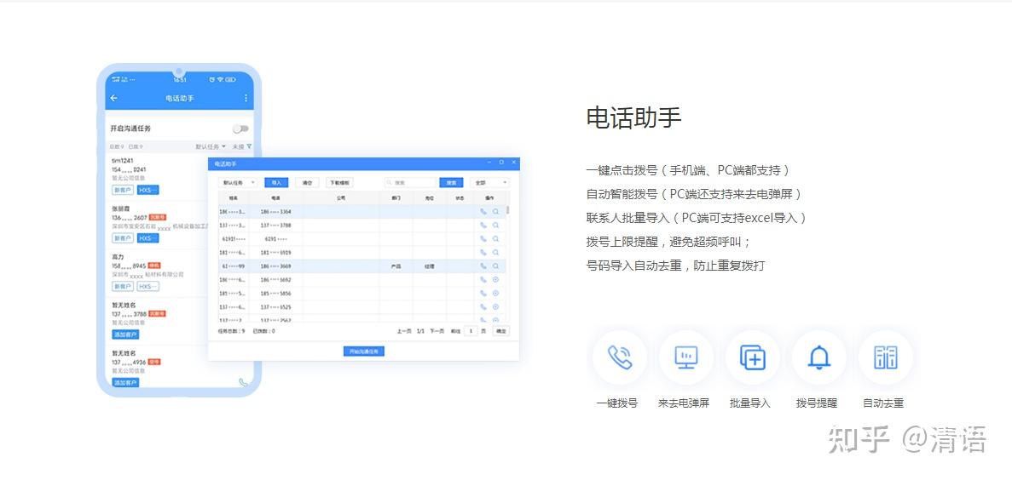
Task: Click the 新客户 tag under 张丽霞
Action: pyautogui.click(x=123, y=238)
